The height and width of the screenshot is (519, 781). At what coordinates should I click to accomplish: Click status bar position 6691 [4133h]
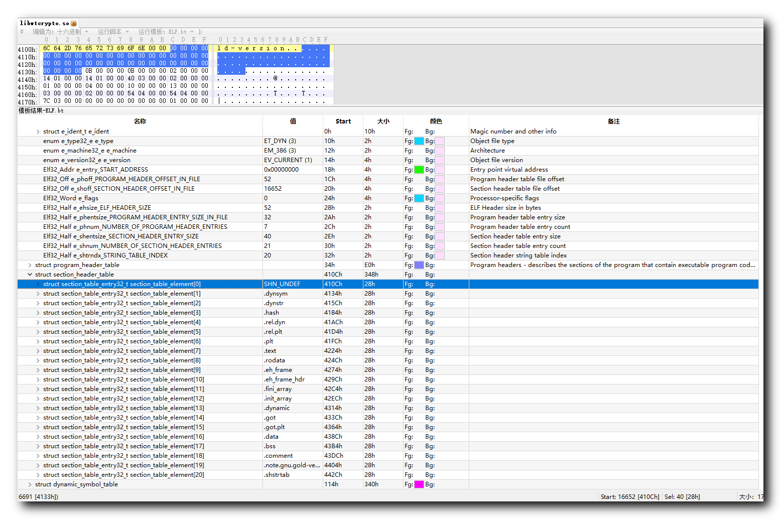tap(38, 497)
